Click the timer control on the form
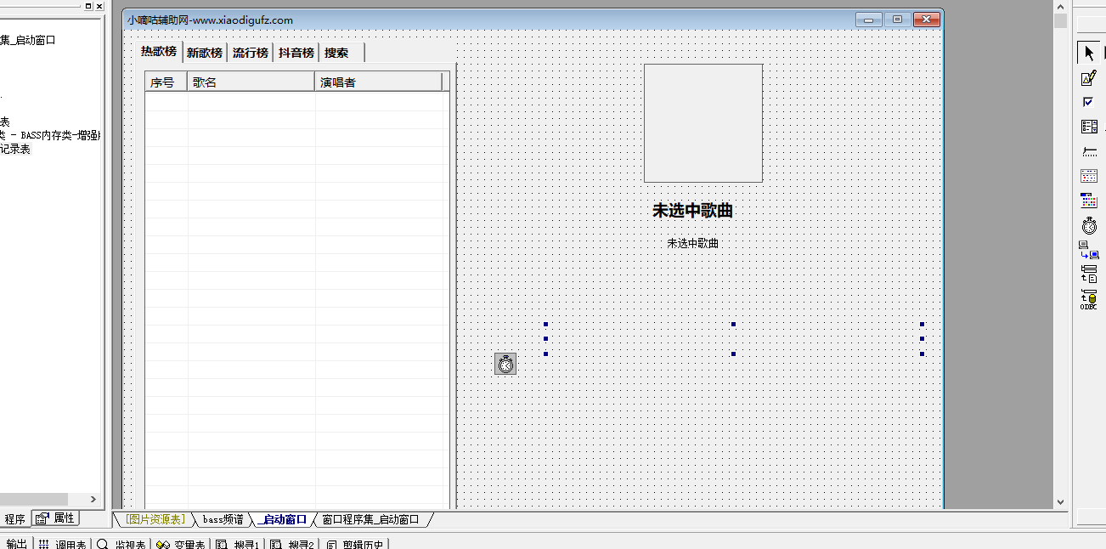1106x549 pixels. pyautogui.click(x=505, y=364)
